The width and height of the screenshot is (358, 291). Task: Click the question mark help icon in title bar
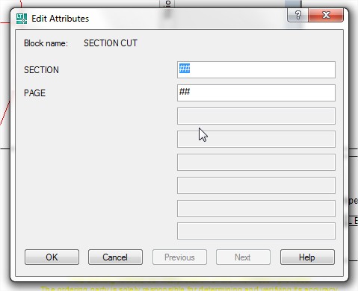(x=297, y=15)
